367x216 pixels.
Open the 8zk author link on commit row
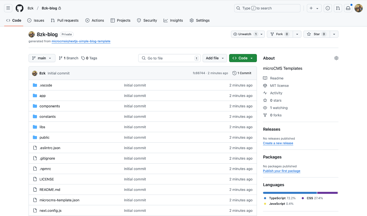coord(42,73)
